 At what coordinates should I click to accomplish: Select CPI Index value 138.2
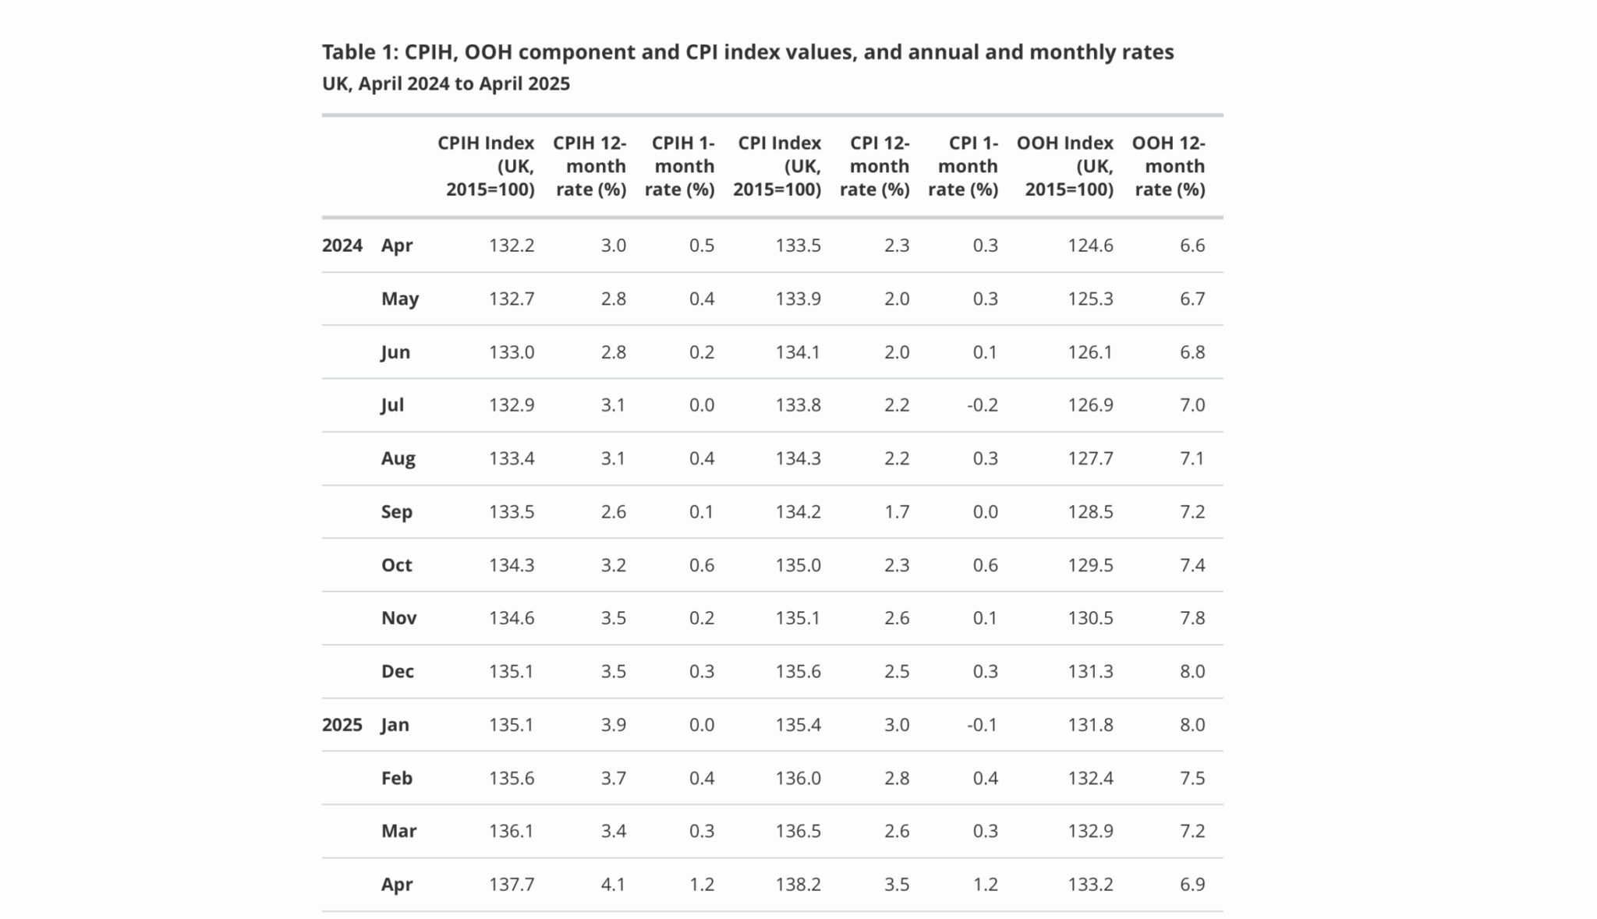pyautogui.click(x=798, y=885)
